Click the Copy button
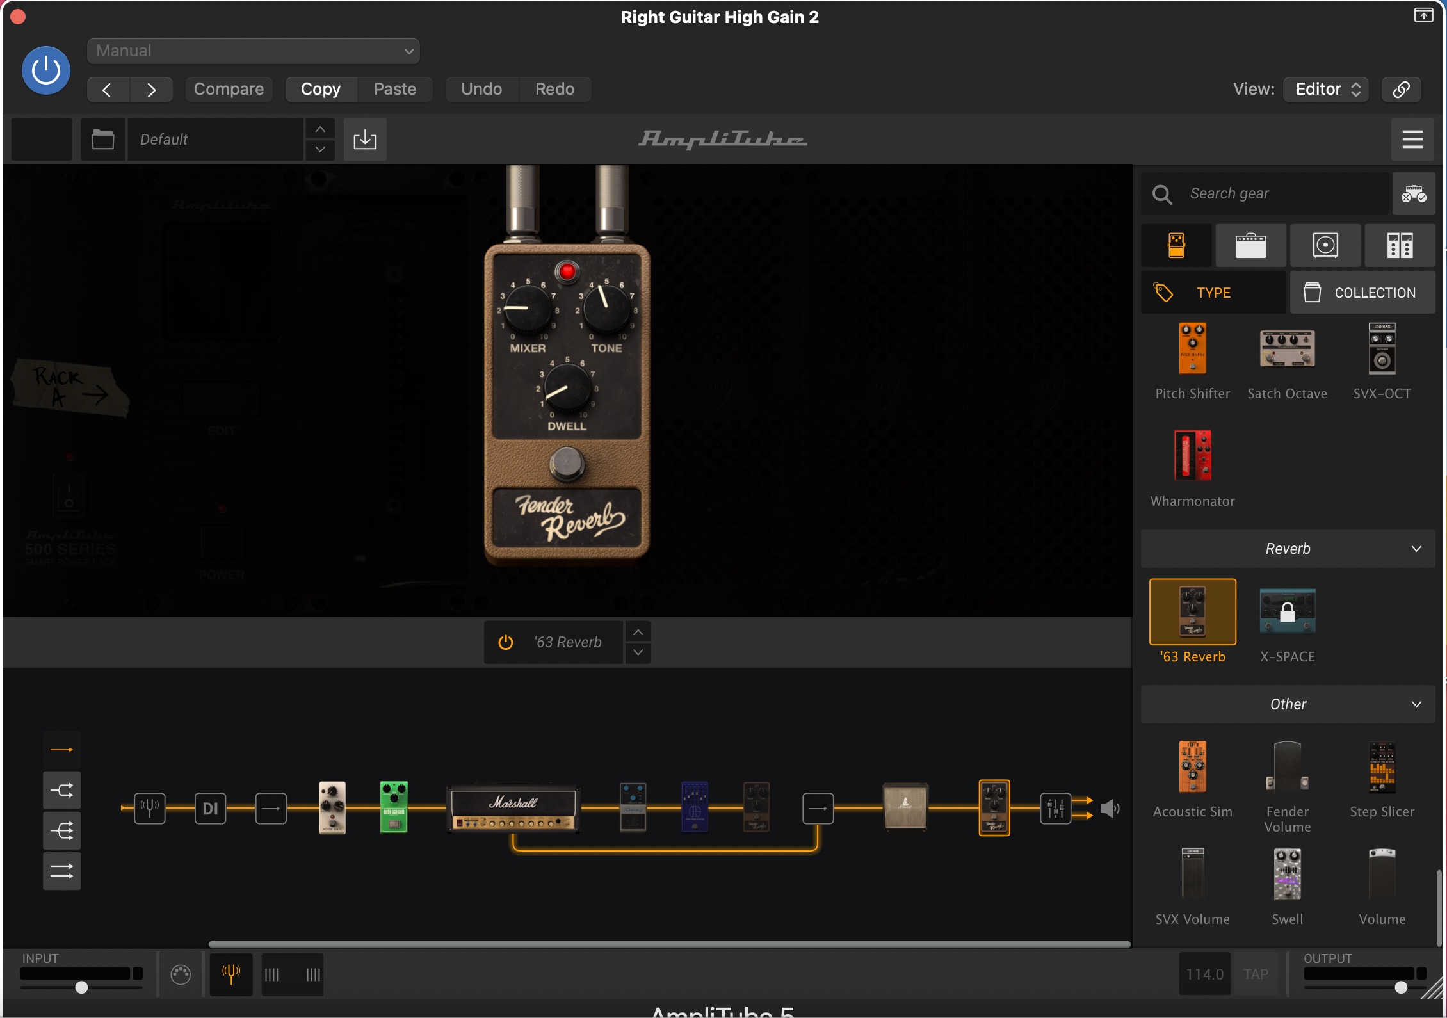This screenshot has height=1018, width=1447. click(x=321, y=89)
